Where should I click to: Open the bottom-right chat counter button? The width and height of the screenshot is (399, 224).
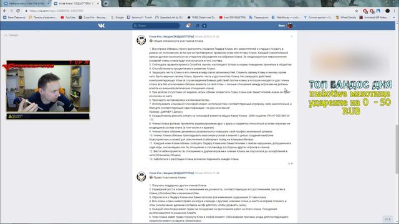point(388,219)
